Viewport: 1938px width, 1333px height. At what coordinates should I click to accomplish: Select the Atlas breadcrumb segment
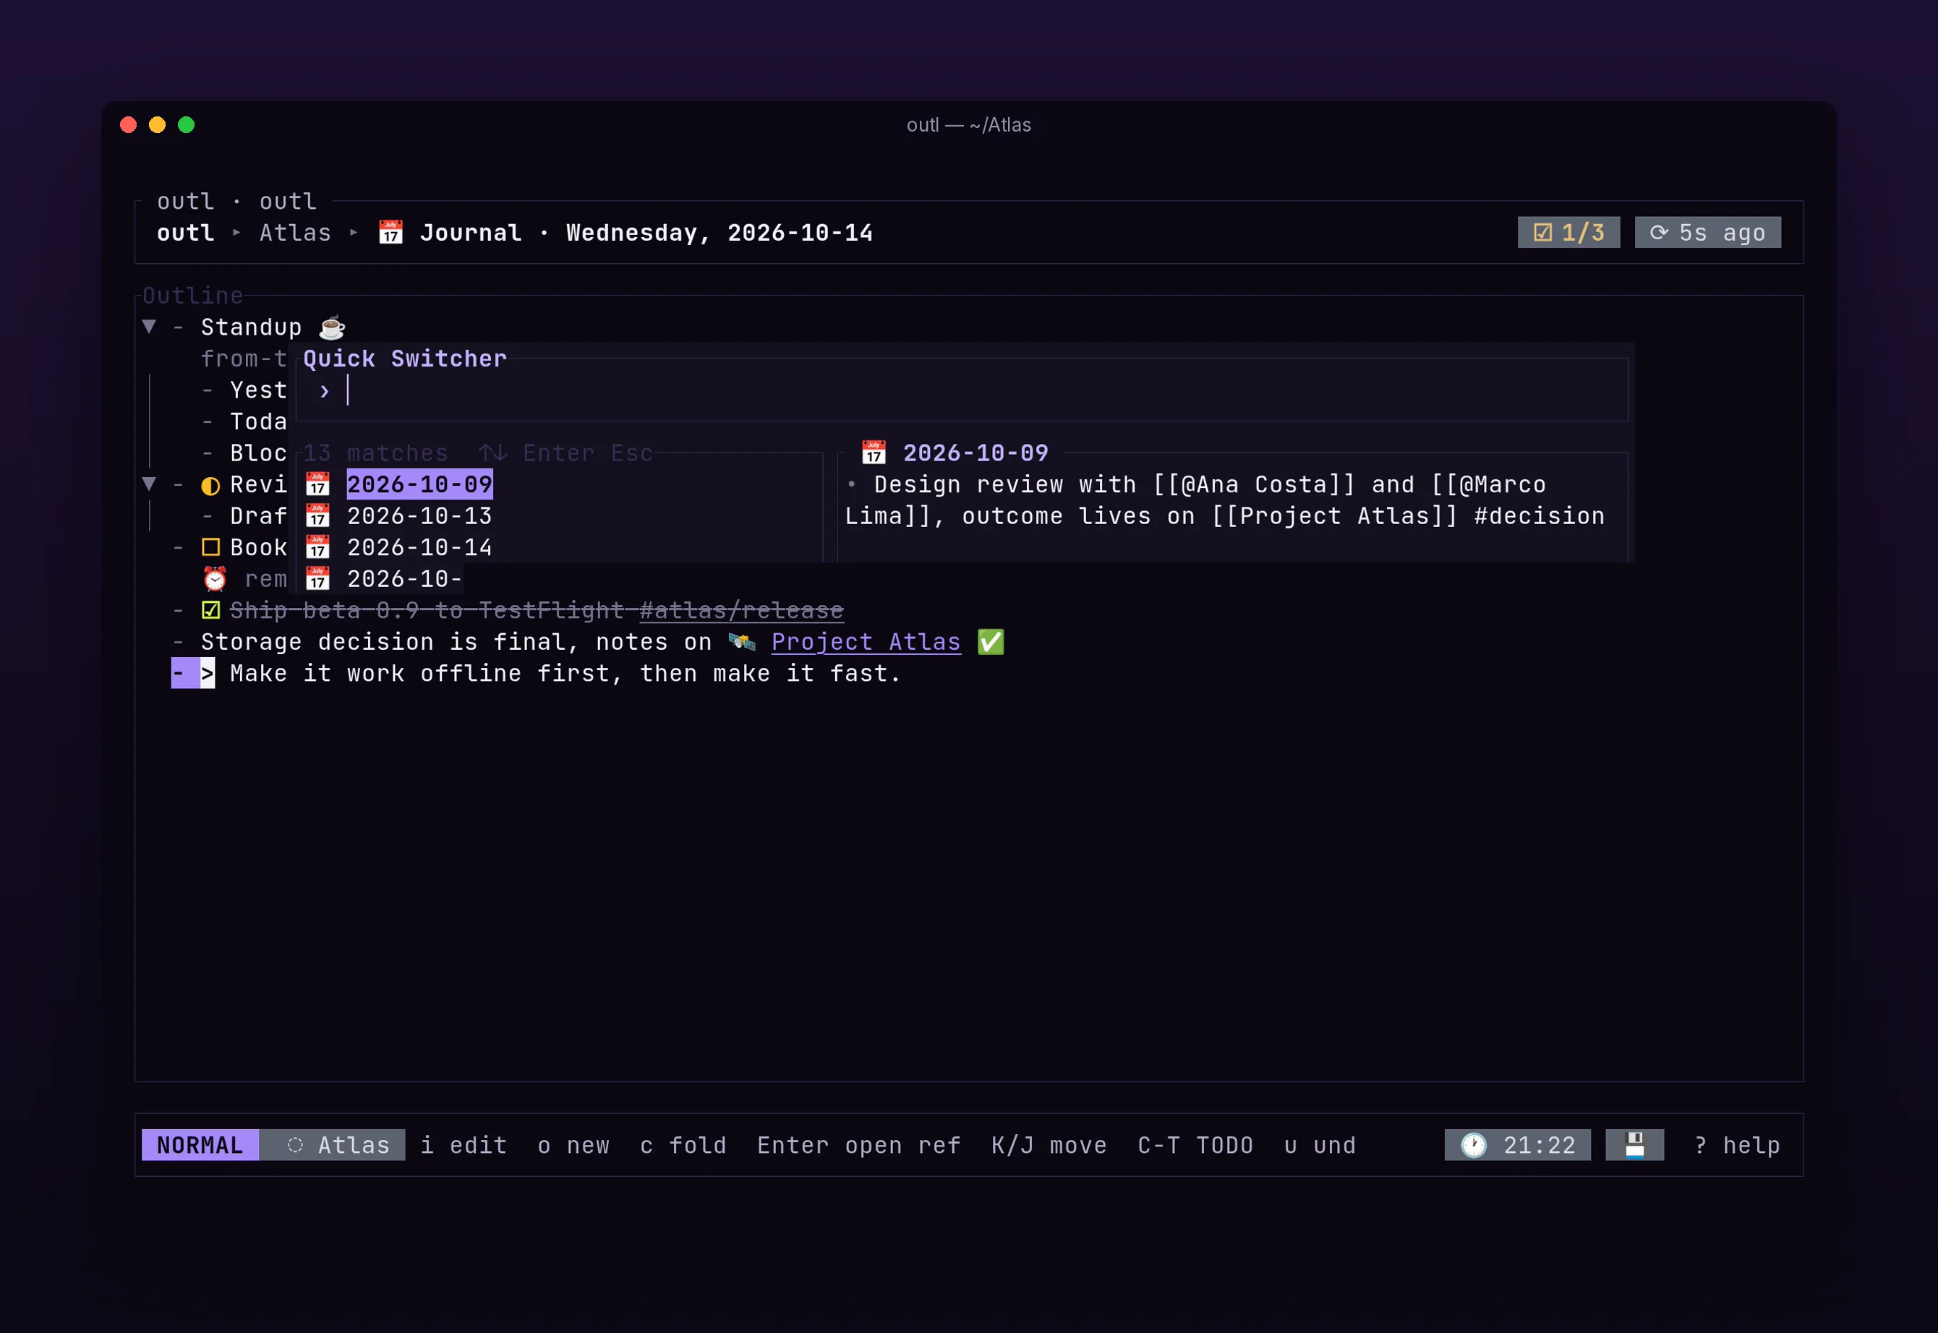click(295, 232)
